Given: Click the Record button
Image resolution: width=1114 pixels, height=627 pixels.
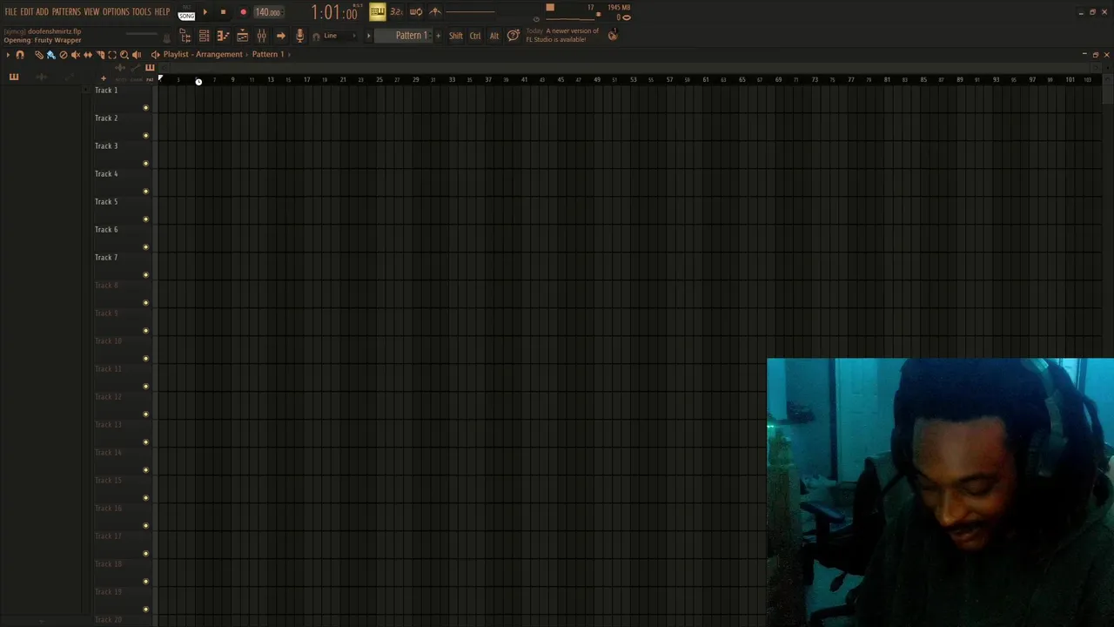Looking at the screenshot, I should coord(243,12).
